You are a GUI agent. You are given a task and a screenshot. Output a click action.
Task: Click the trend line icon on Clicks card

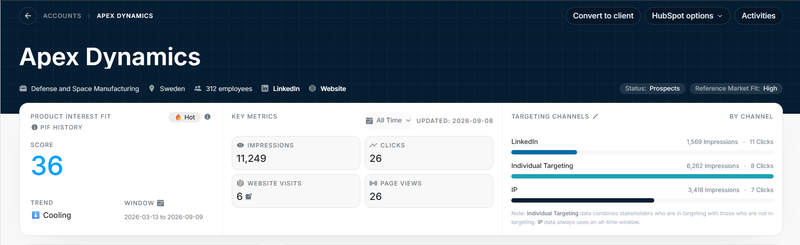click(x=373, y=145)
